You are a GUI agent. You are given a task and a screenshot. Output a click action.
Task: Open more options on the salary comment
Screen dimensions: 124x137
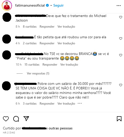(x=80, y=104)
